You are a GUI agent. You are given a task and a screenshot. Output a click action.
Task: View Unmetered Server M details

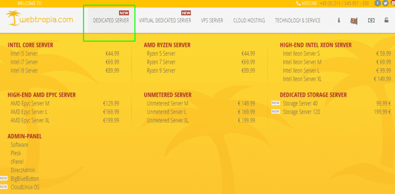[167, 104]
